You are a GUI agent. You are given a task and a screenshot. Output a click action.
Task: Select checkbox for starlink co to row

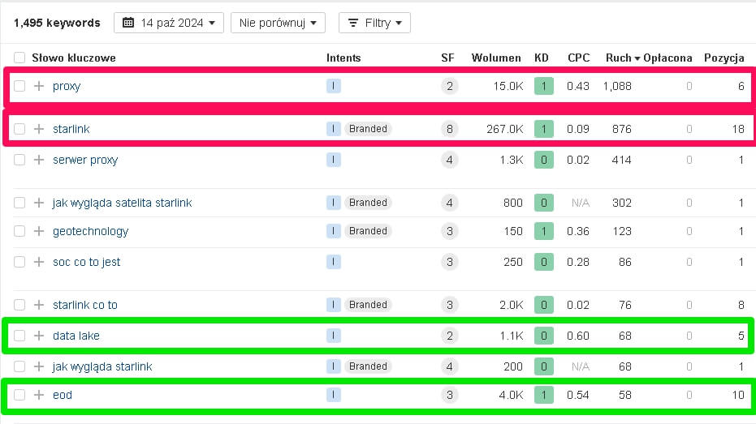(19, 305)
